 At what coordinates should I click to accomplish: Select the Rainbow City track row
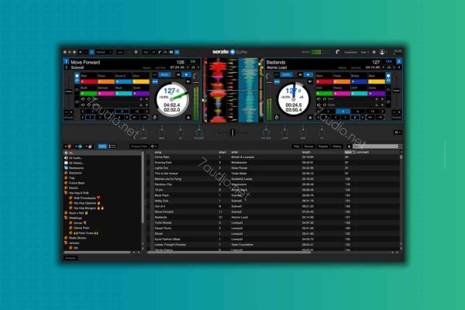click(276, 184)
